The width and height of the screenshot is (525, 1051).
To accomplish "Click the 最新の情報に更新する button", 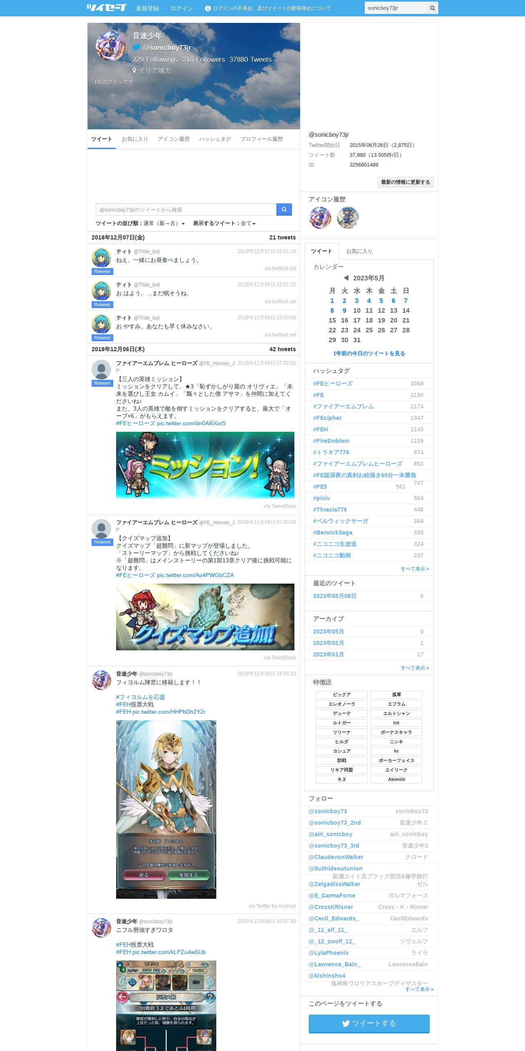I will pos(406,182).
